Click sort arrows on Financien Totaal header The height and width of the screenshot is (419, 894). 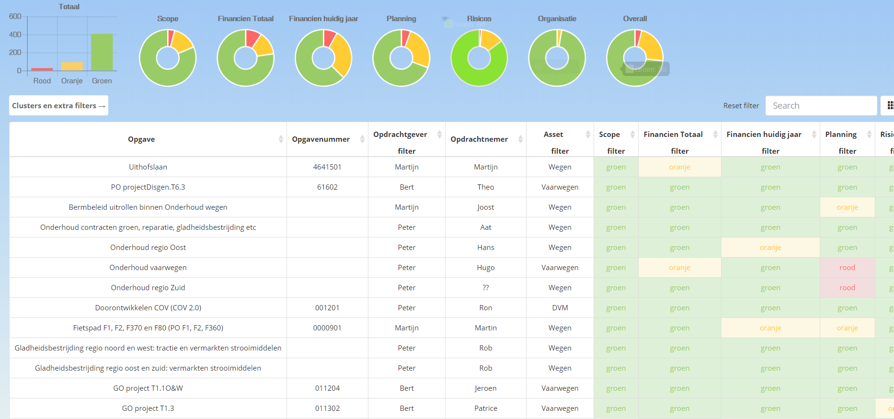click(715, 135)
